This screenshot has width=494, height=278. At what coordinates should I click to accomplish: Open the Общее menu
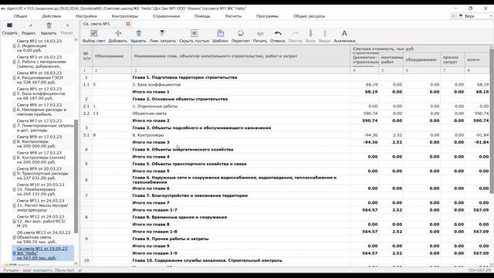pos(21,16)
